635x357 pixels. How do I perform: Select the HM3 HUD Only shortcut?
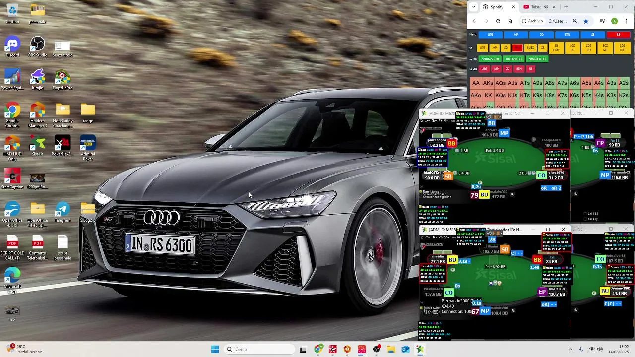click(12, 149)
